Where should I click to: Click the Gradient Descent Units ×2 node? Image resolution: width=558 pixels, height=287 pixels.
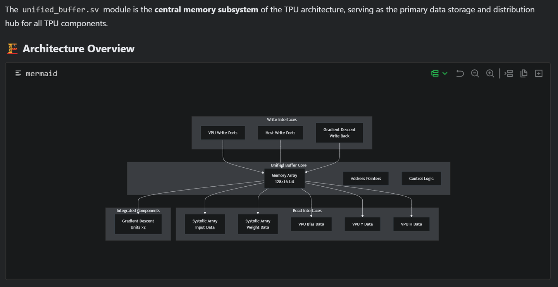(x=138, y=224)
